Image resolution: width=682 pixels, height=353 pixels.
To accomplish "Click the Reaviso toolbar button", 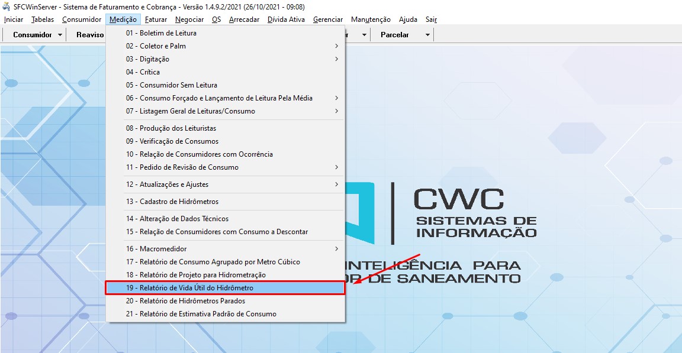I will pos(89,35).
